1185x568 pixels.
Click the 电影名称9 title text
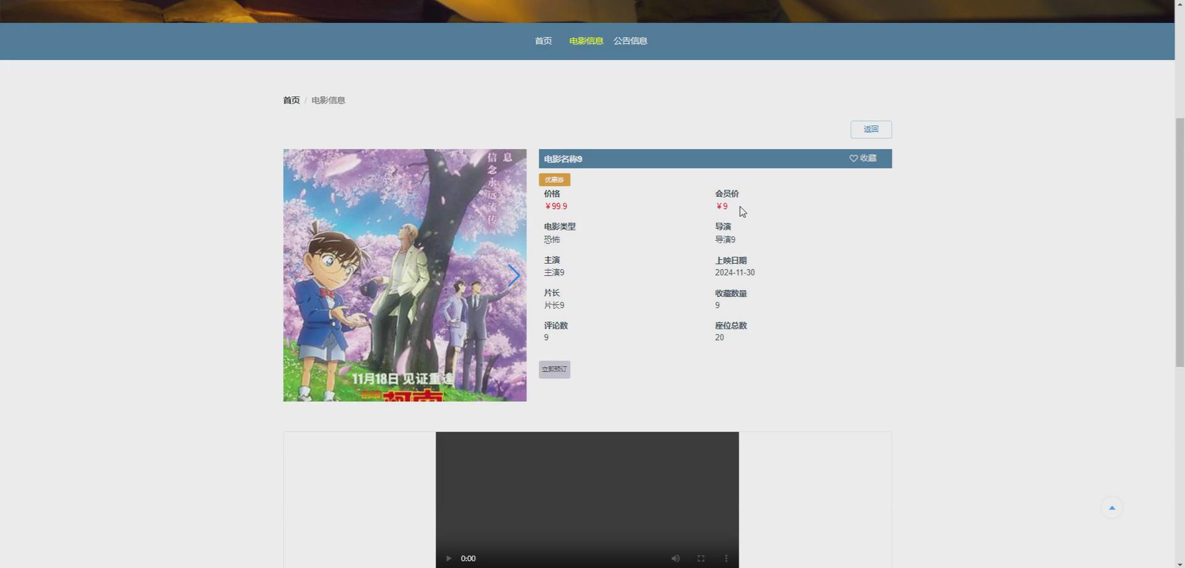coord(563,159)
